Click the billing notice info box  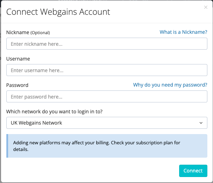pos(107,146)
